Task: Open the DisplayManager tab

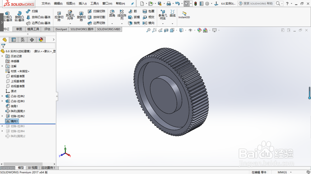Action: [x=41, y=40]
